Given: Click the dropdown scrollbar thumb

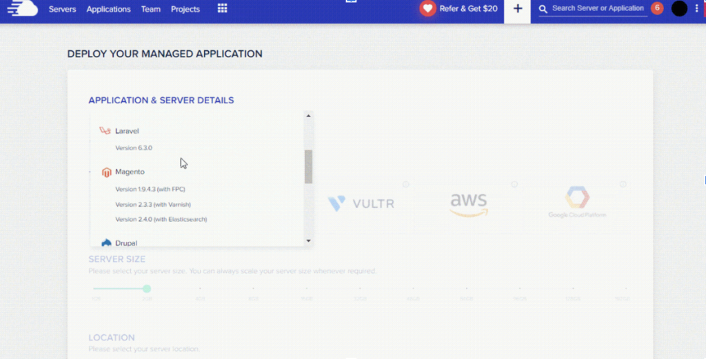Looking at the screenshot, I should click(308, 167).
